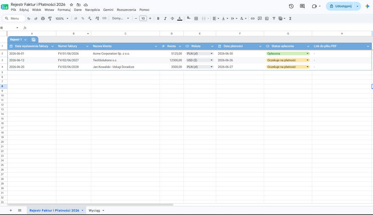Open Waluta dropdown showing USD ($)
This screenshot has width=373, height=215.
tap(211, 60)
